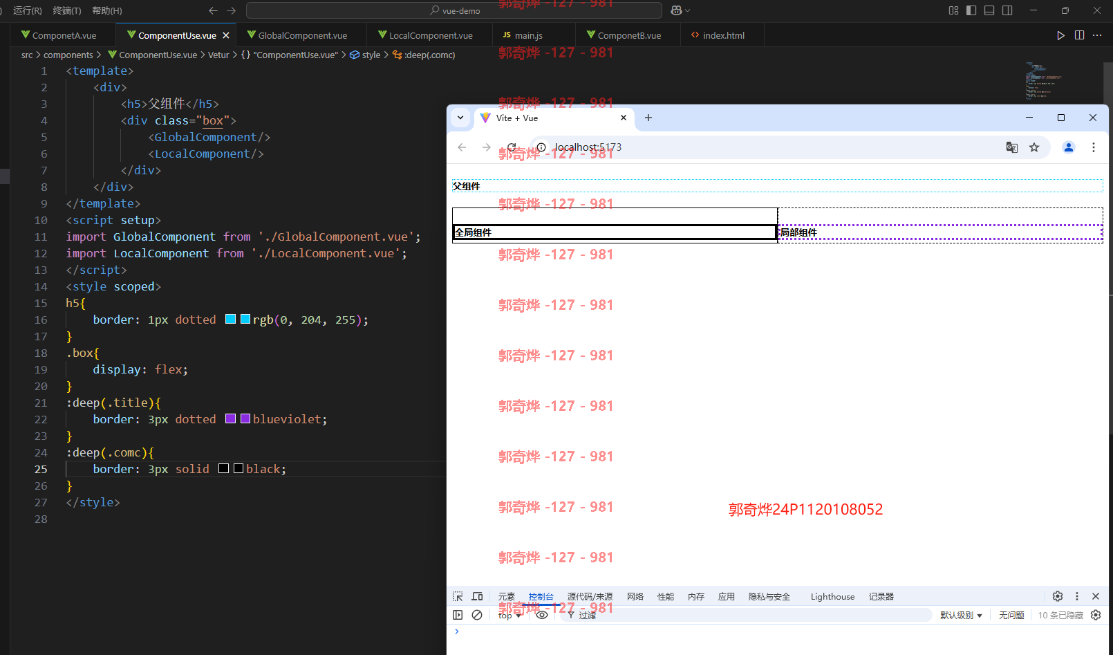Open the Lighthouse DevTools tab
Image resolution: width=1113 pixels, height=655 pixels.
832,597
